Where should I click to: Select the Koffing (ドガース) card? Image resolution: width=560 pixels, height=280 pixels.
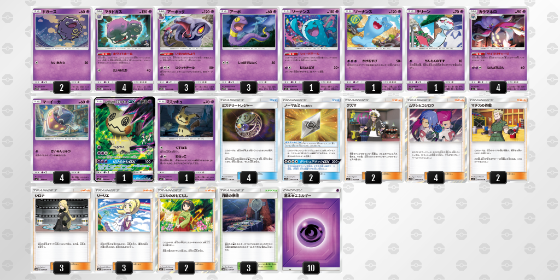tap(61, 49)
